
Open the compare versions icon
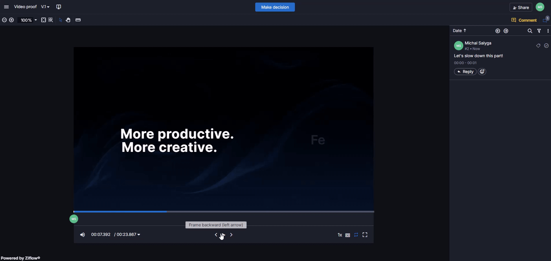(58, 7)
